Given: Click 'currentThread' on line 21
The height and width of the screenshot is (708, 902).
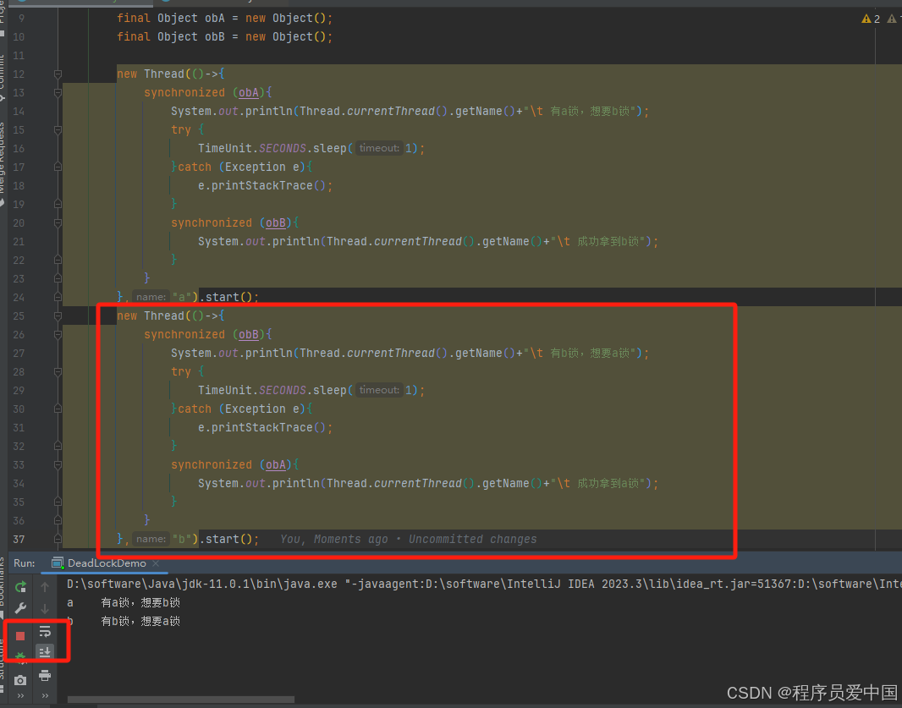Looking at the screenshot, I should pos(418,242).
